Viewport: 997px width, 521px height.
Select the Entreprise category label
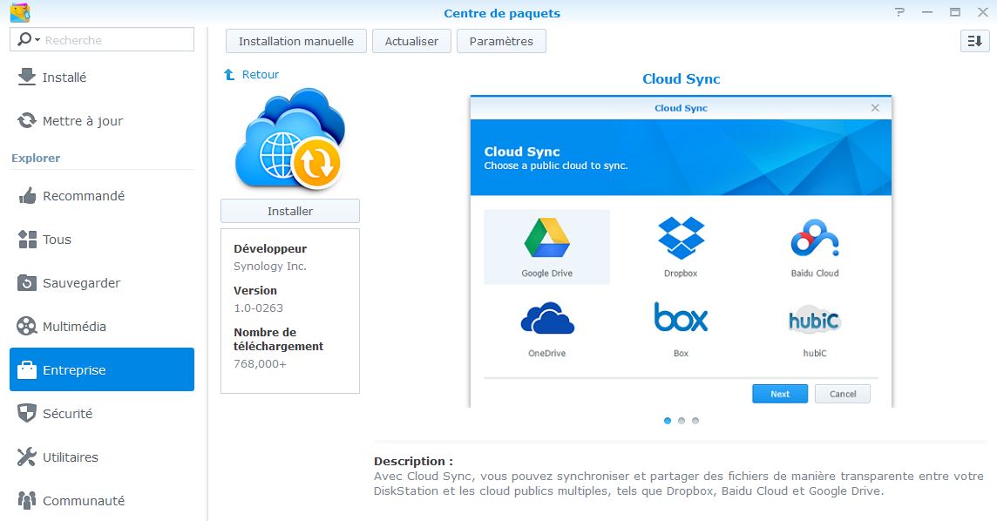(x=74, y=370)
